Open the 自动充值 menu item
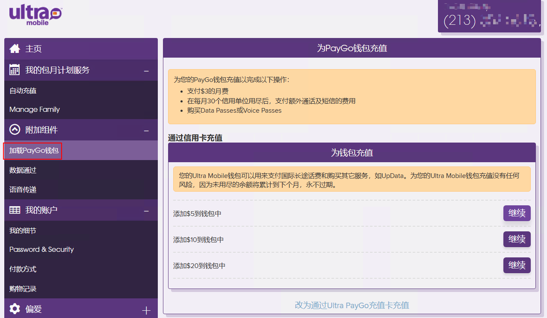The height and width of the screenshot is (318, 547). 23,91
